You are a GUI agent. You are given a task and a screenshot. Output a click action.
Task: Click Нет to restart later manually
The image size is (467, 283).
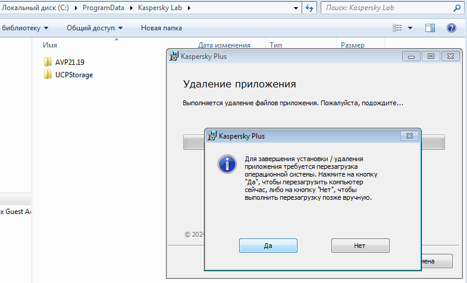360,246
